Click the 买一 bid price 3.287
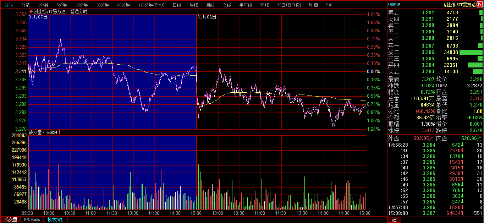 tap(428, 46)
